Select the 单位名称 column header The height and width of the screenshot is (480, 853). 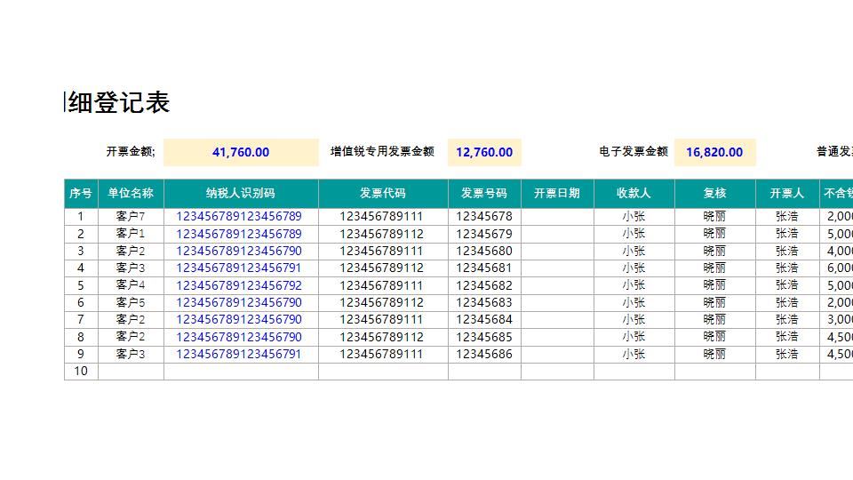tap(131, 194)
